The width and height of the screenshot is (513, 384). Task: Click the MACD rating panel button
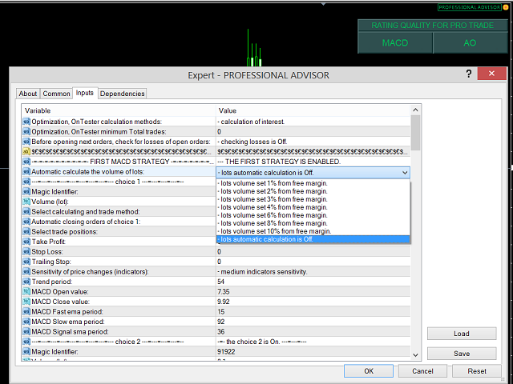point(394,43)
